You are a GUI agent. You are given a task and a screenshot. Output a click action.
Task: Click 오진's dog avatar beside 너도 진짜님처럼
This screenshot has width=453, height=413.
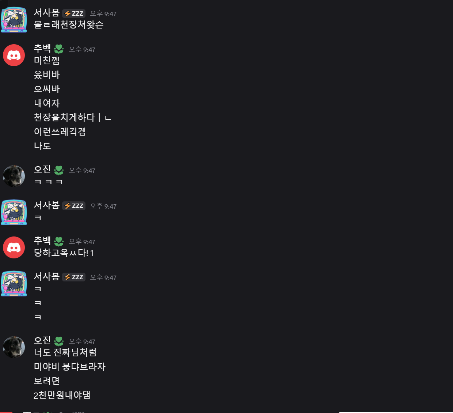click(x=14, y=347)
